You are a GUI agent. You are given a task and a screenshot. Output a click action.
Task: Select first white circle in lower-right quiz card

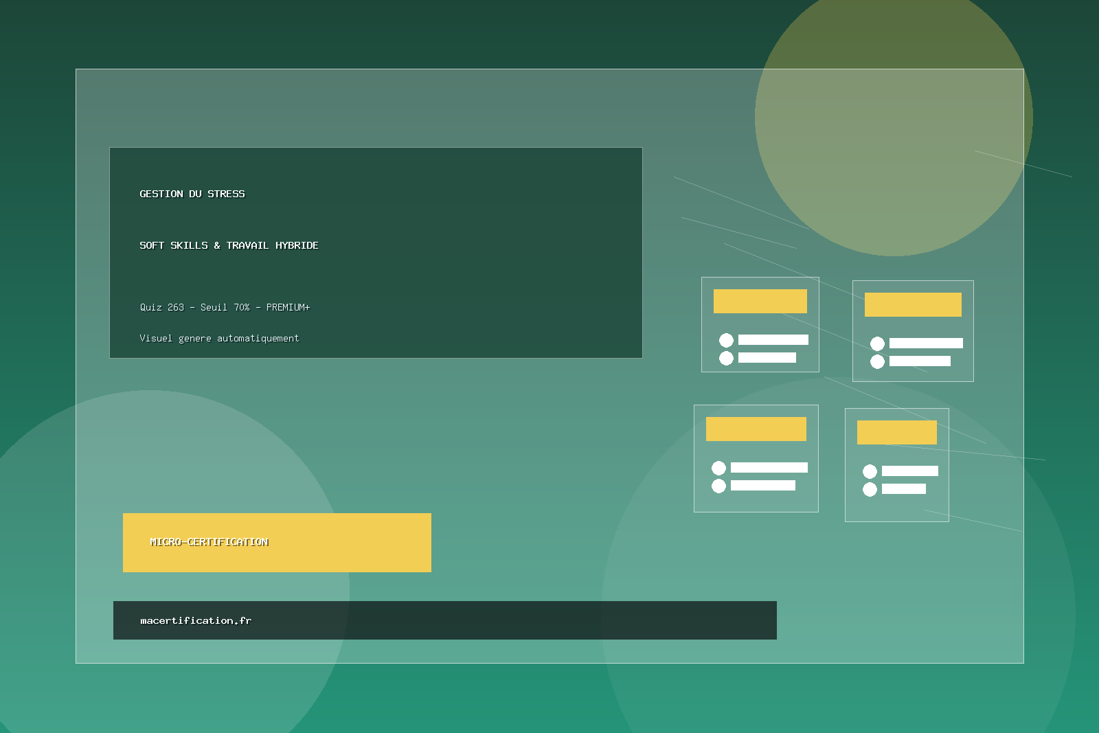pyautogui.click(x=870, y=471)
